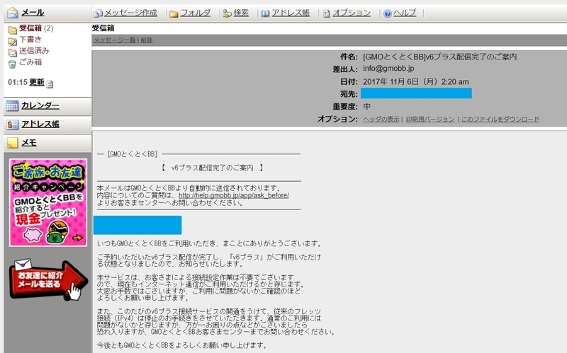Click the ご家族・お友達 紹介キャンペーン banner
The width and height of the screenshot is (567, 353).
coord(48,202)
